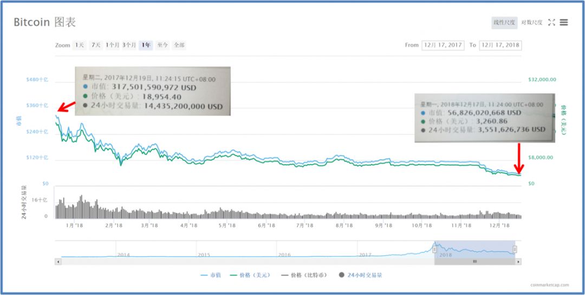Switch to 对数尺度 log scale

(x=531, y=22)
